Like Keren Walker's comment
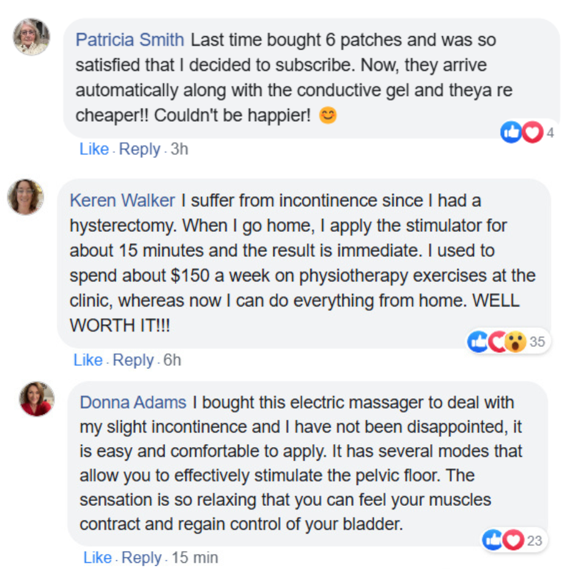Screen dimensions: 578x578 pos(87,360)
